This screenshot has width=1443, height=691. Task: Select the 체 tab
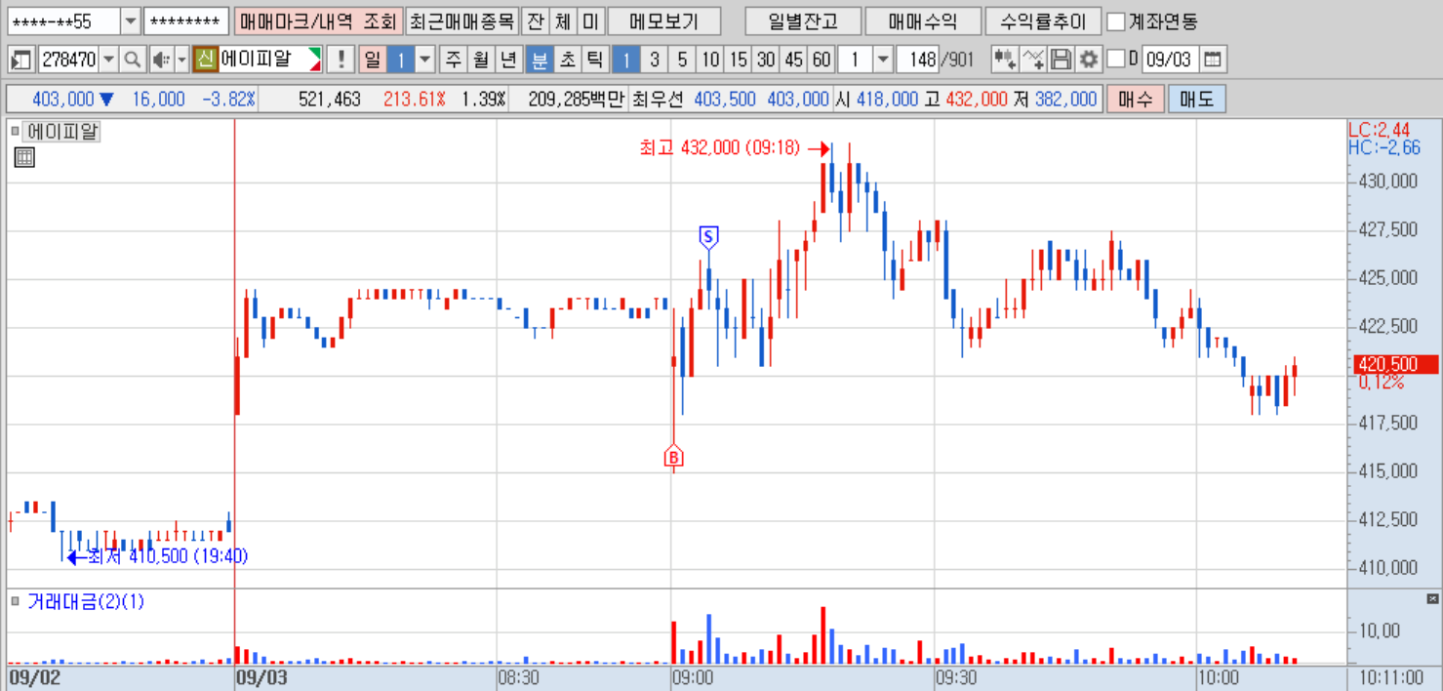[563, 20]
